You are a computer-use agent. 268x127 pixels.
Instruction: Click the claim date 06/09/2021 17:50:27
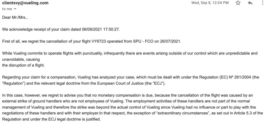coord(101,29)
